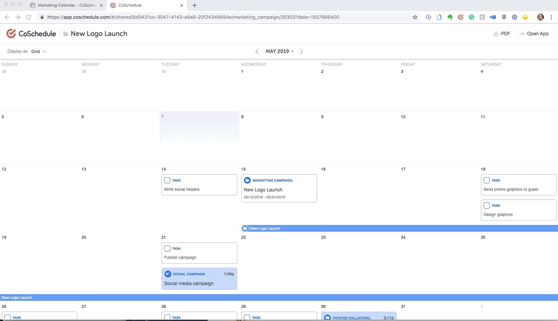The width and height of the screenshot is (558, 321).
Task: Click the Chrome profile avatar
Action: click(x=540, y=17)
